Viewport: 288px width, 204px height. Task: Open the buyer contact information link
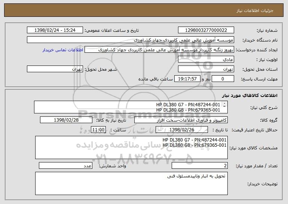point(62,50)
